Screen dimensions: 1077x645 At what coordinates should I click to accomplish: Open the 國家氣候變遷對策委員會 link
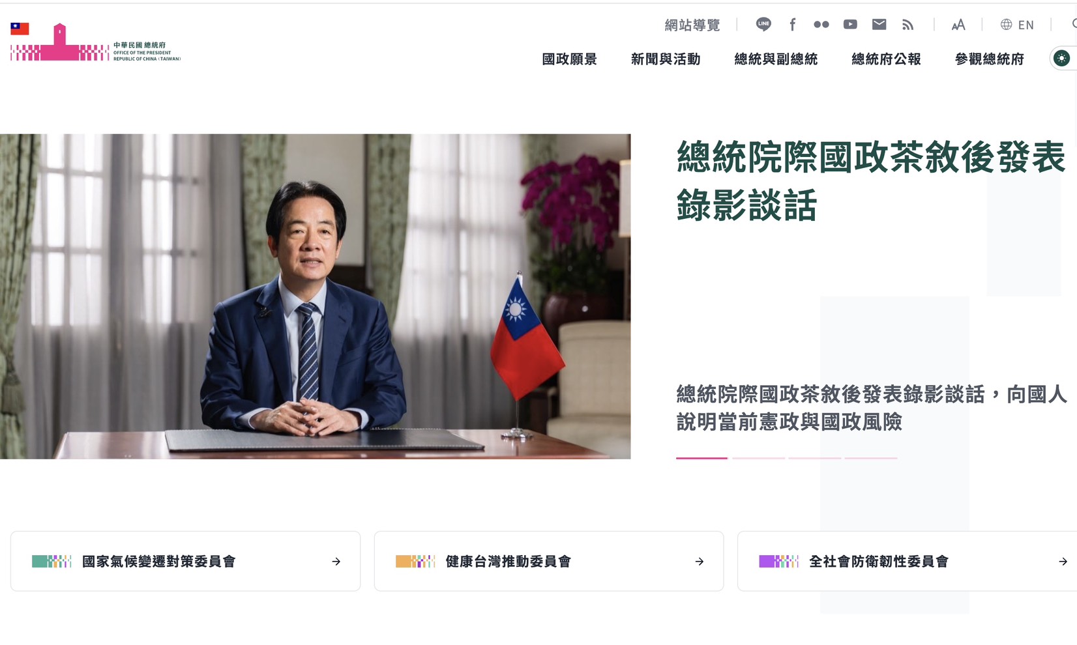(x=186, y=561)
